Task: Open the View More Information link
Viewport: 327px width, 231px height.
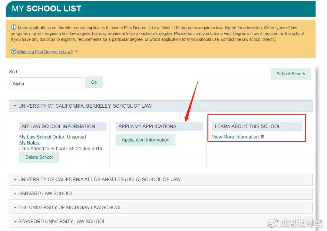Action: click(x=235, y=137)
